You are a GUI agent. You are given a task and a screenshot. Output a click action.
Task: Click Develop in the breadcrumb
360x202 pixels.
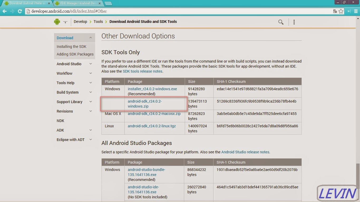(80, 22)
